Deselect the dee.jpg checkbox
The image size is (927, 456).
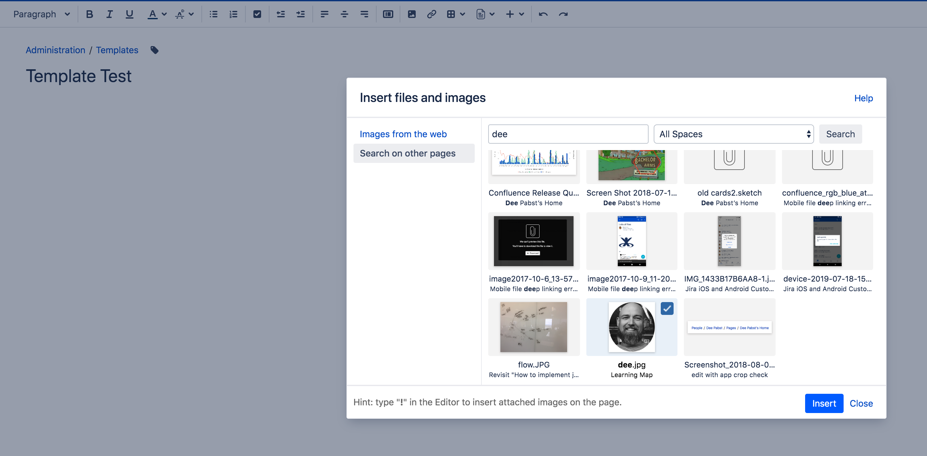point(667,308)
